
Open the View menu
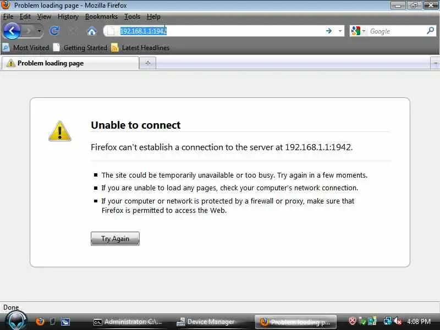click(44, 16)
